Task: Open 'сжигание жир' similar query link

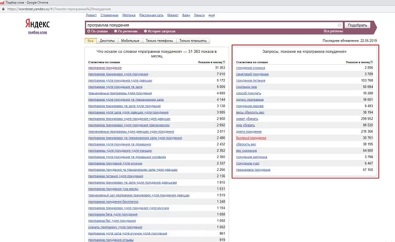Action: point(246,87)
